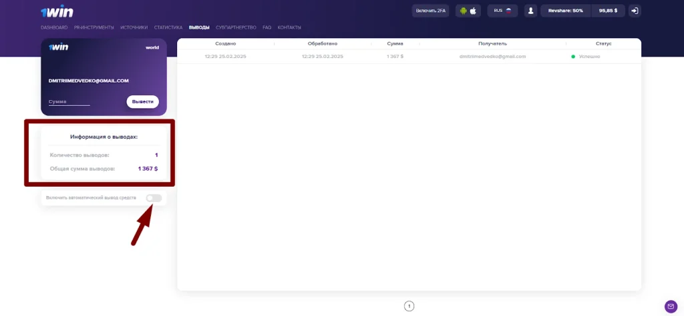This screenshot has height=316, width=684.
Task: Open the СУБПАРТНЕРСТВО menu item
Action: click(236, 27)
